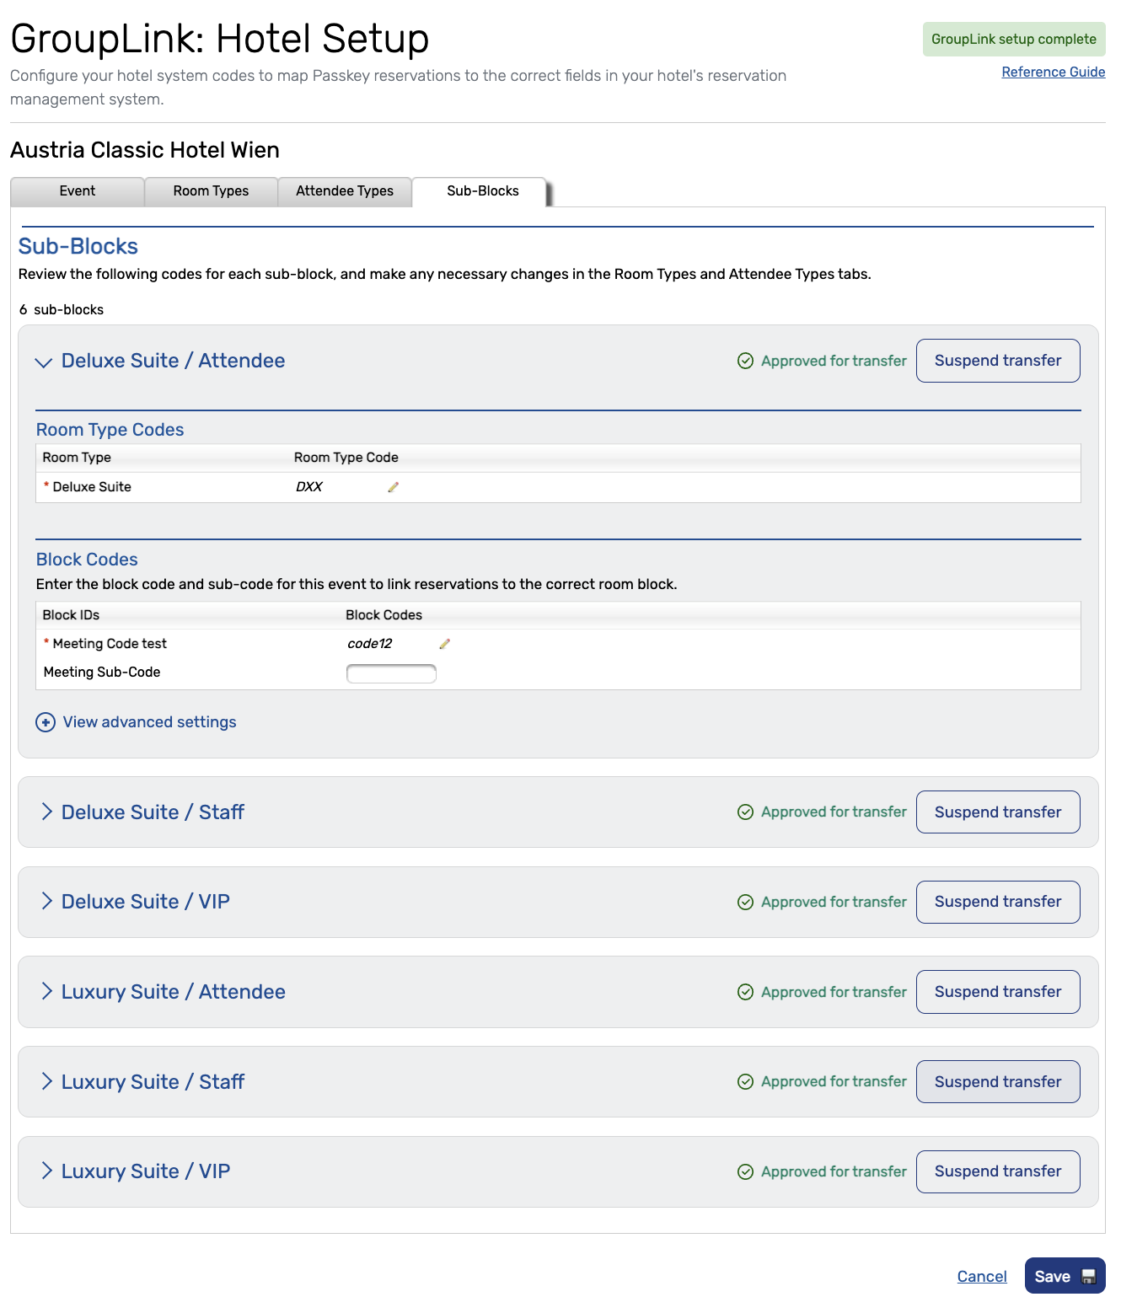This screenshot has height=1313, width=1121.
Task: Click Approved for transfer on Luxury Suite / VIP
Action: coord(834,1171)
